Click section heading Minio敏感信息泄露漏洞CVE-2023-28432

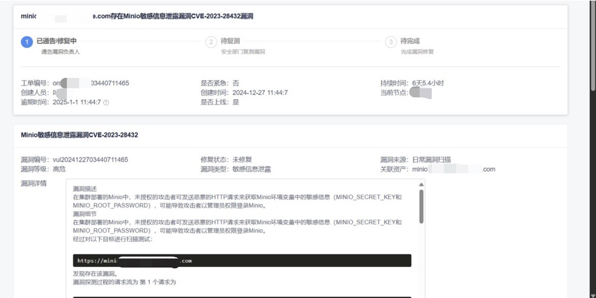80,135
